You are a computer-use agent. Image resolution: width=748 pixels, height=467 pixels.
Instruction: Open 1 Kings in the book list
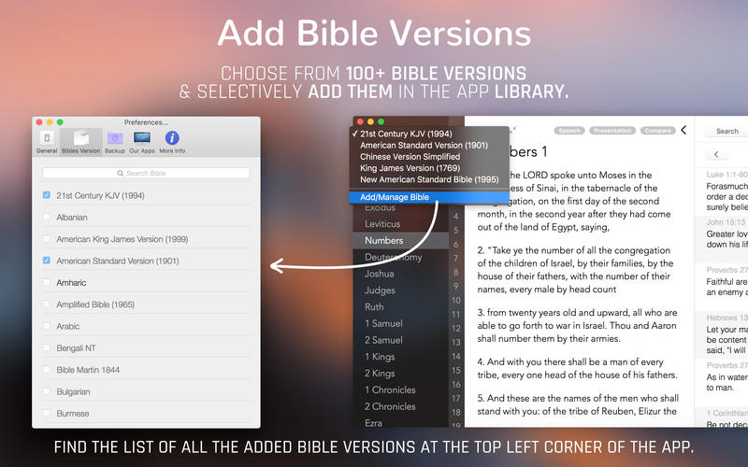point(401,357)
